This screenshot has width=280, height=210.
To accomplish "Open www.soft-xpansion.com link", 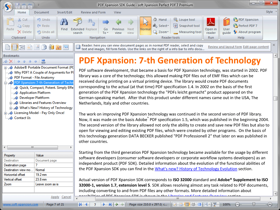I will [20, 204].
